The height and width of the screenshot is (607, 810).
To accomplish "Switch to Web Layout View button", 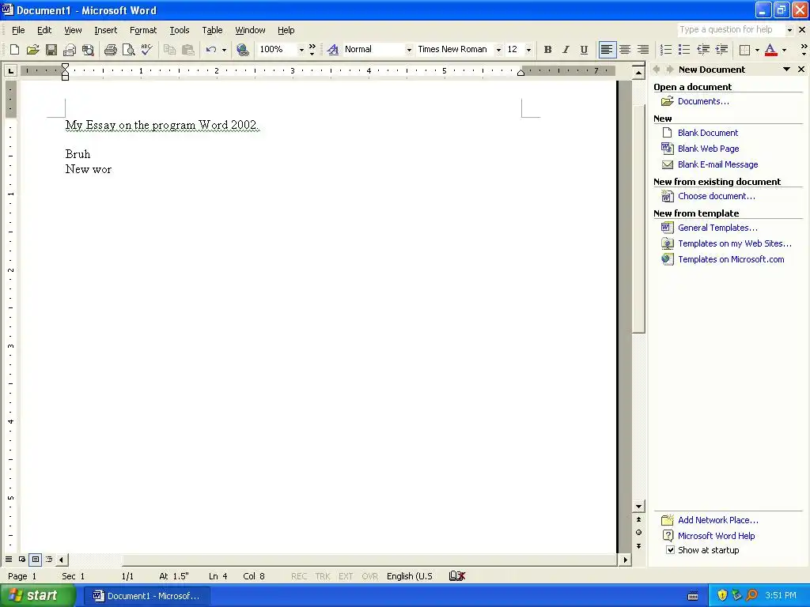I will 22,559.
